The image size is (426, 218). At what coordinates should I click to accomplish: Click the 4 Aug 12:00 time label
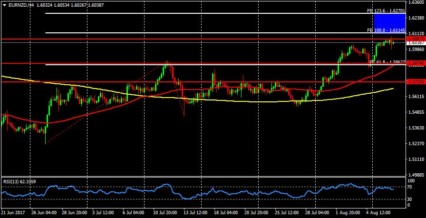click(379, 213)
